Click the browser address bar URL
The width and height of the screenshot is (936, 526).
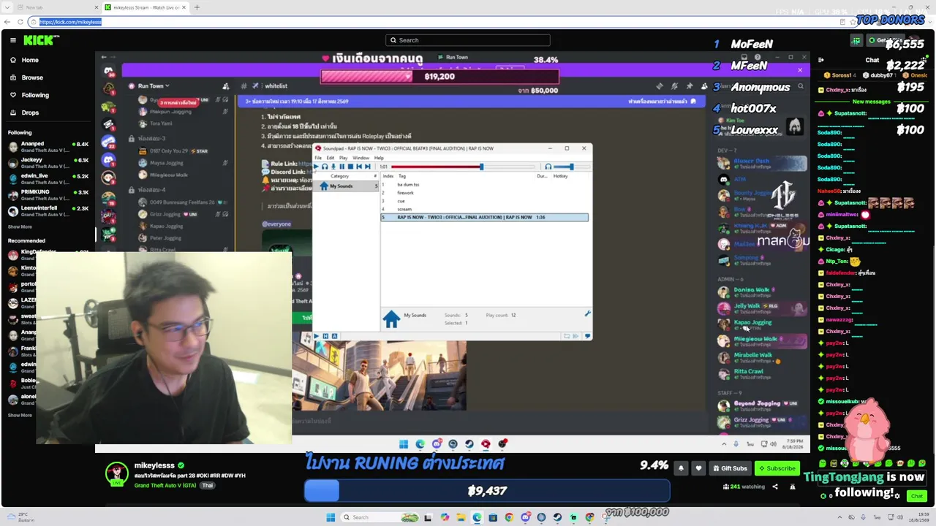71,22
